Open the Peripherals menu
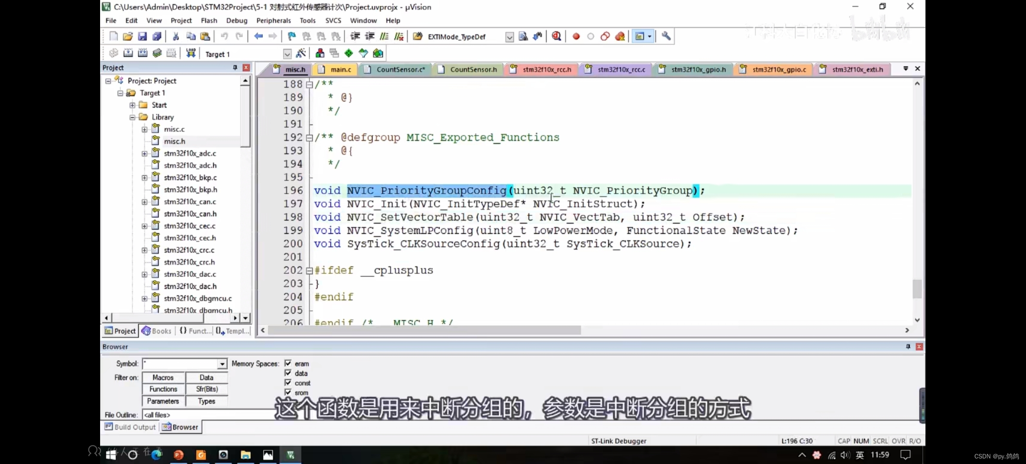 273,20
